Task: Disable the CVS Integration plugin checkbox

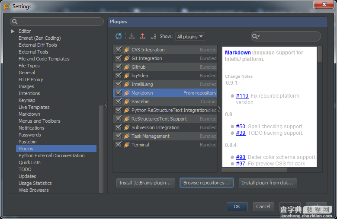Action: click(x=119, y=50)
